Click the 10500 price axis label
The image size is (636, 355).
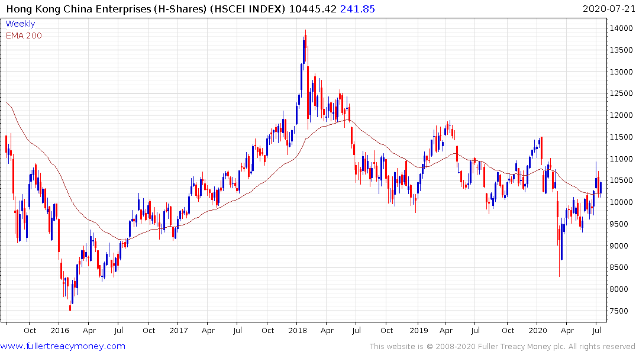[622, 180]
